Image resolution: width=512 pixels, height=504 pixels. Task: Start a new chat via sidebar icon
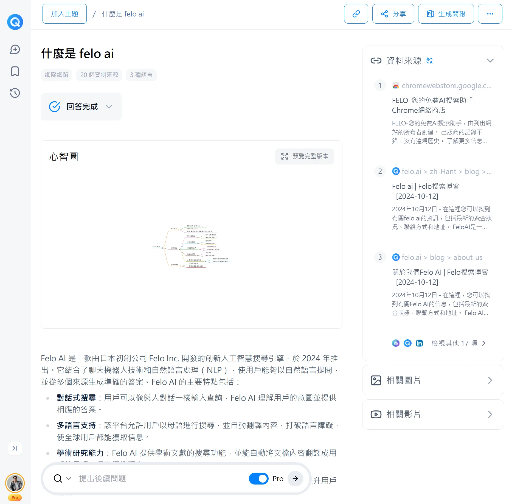(x=15, y=50)
